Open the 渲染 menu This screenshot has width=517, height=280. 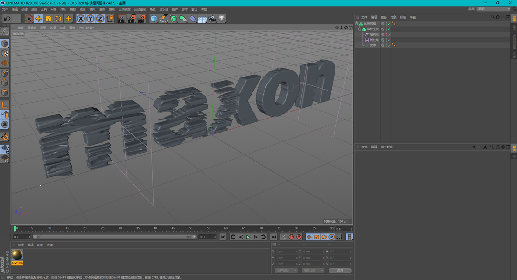(102, 9)
